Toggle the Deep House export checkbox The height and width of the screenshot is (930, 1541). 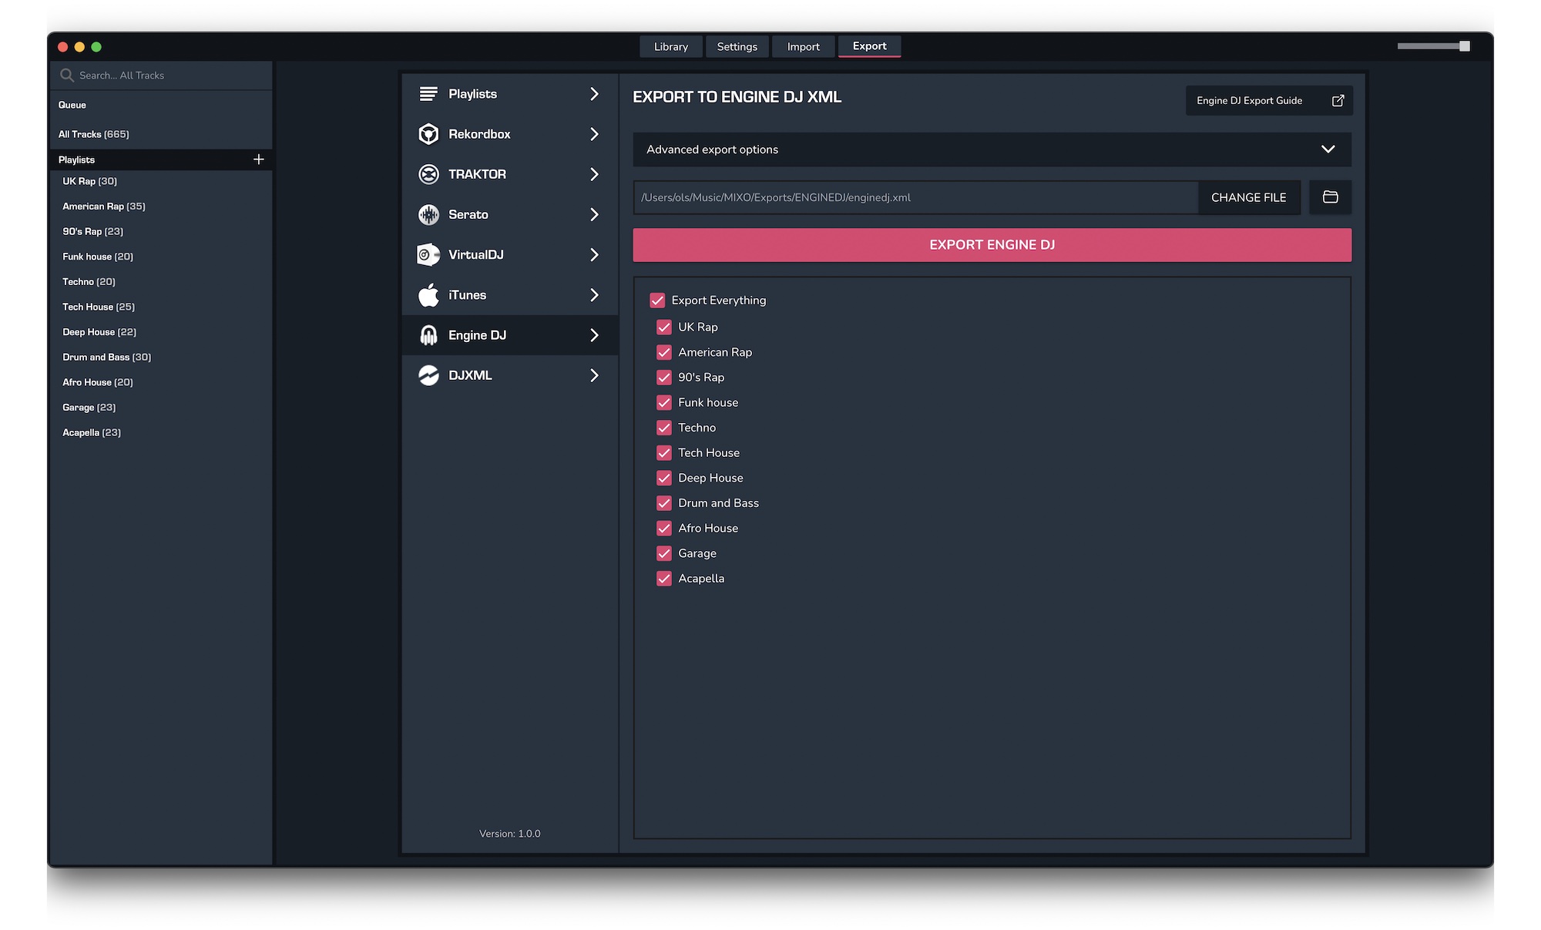click(664, 478)
